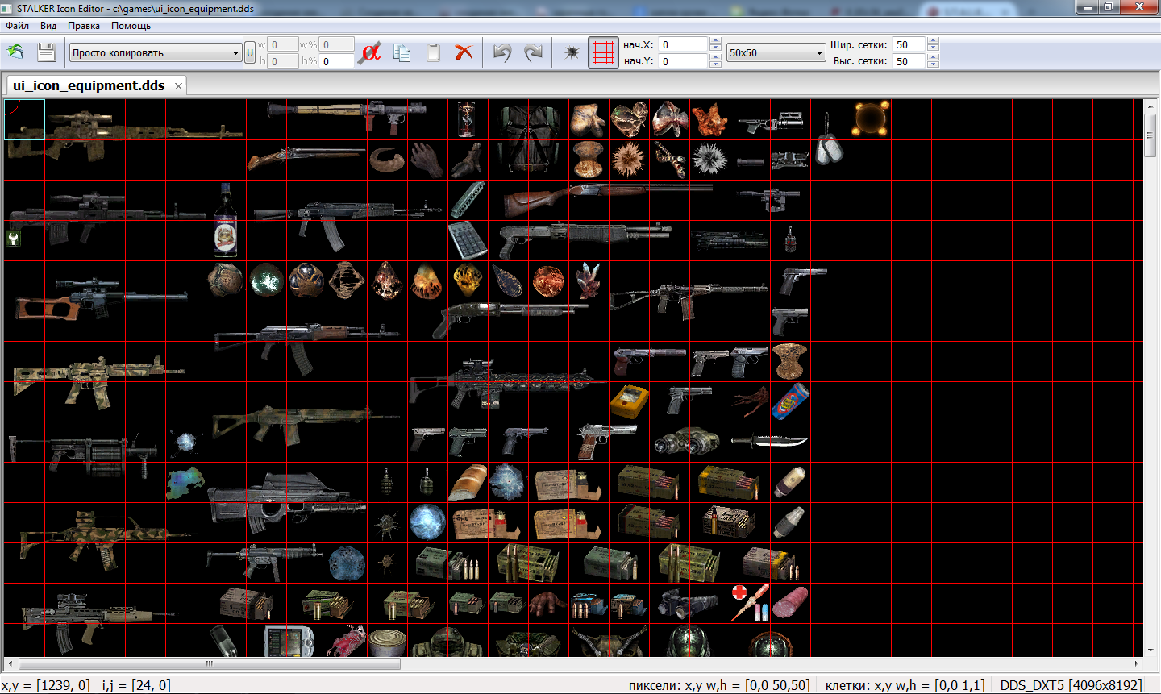Select the binoculars icon
This screenshot has width=1161, height=694.
click(x=687, y=442)
